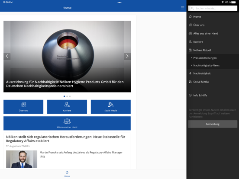Open the Regulatory Affairs article headline
The width and height of the screenshot is (239, 179).
[x=65, y=139]
